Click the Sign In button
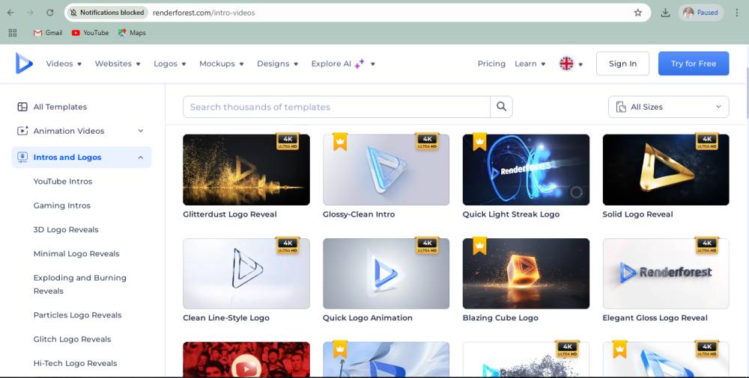Viewport: 749px width, 378px height. [622, 63]
